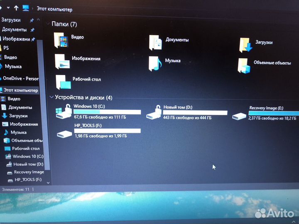The width and height of the screenshot is (299, 224).
Task: Click the pin icon next to Загрузки
Action: [x=32, y=20]
